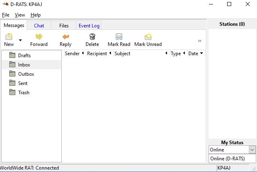Switch to the Files tab
Viewport: 257px width, 172px height.
[x=64, y=25]
